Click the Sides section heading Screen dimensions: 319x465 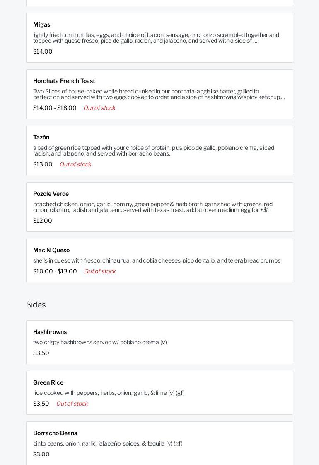[36, 304]
